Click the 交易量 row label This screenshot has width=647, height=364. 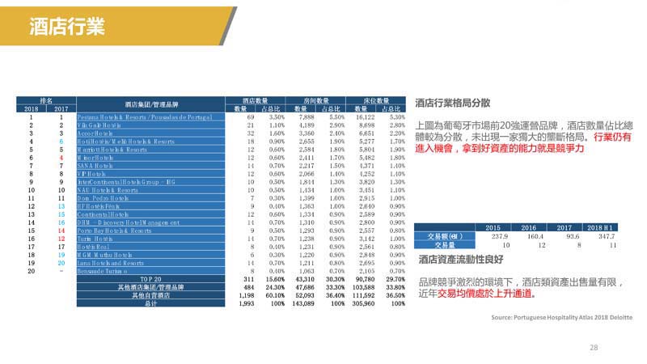(x=445, y=245)
